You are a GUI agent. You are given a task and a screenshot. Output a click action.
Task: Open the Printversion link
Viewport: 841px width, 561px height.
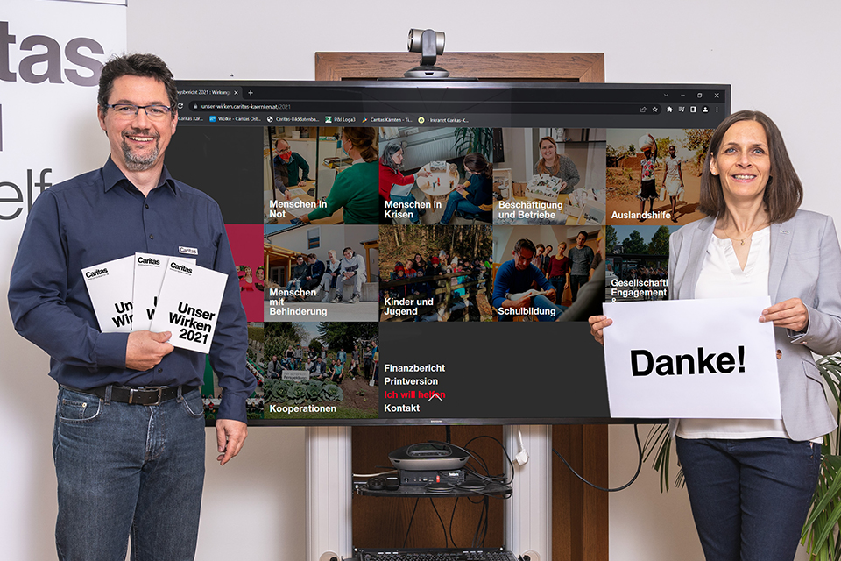[x=411, y=381]
